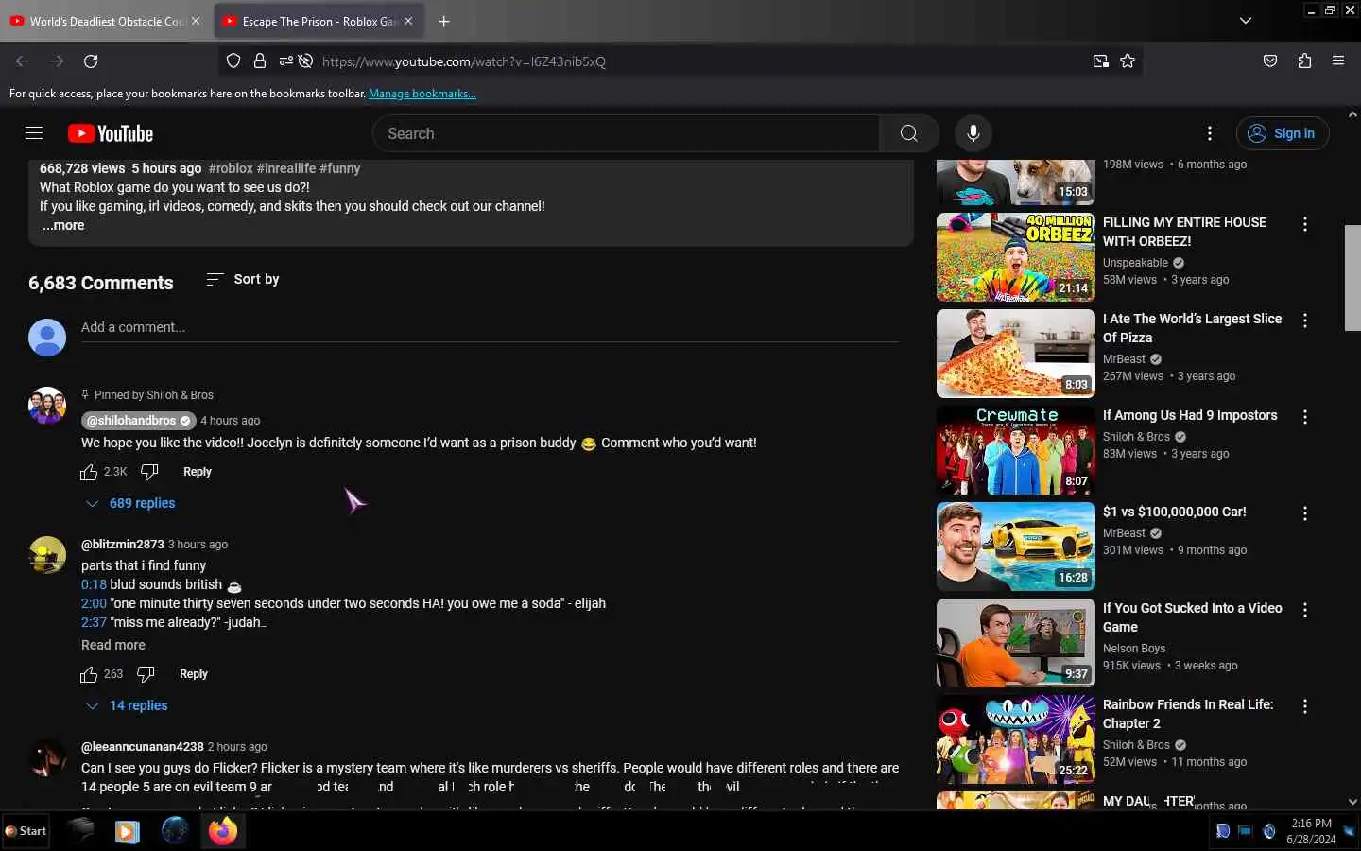
Task: Open YouTube settings three-dot menu
Action: (1210, 133)
